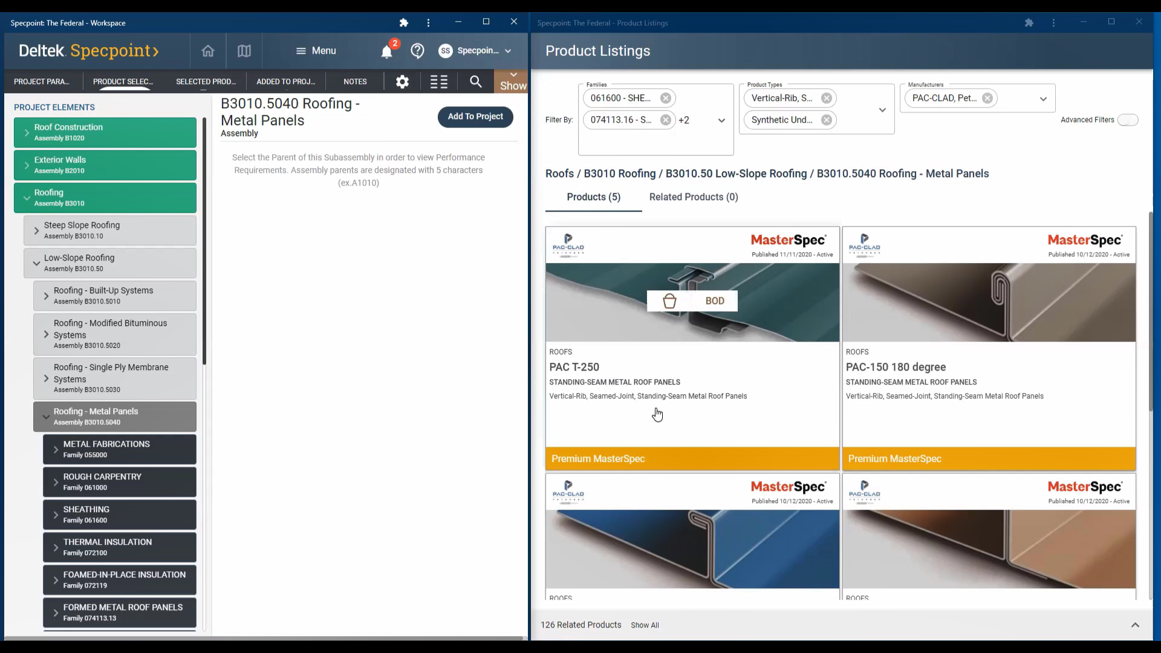The image size is (1161, 653).
Task: Switch to Related Products (0) tab
Action: click(694, 197)
